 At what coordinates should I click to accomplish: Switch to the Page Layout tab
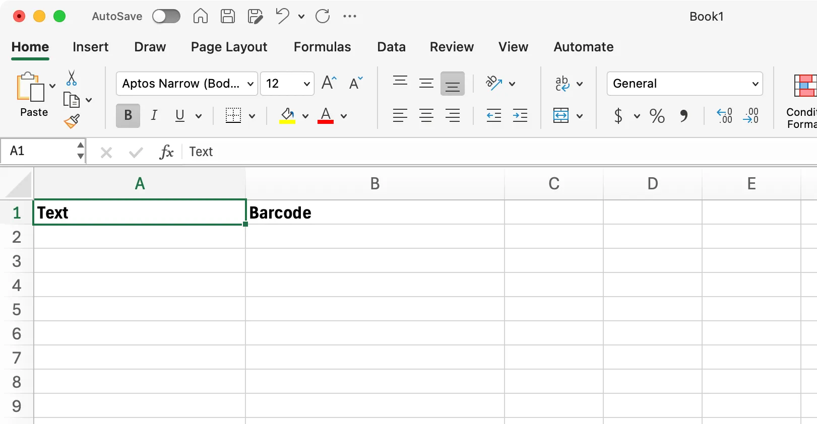(x=229, y=47)
